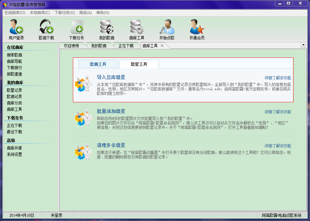The width and height of the screenshot is (310, 221).
Task: Click the 开通会员 star user icon
Action: tap(197, 27)
